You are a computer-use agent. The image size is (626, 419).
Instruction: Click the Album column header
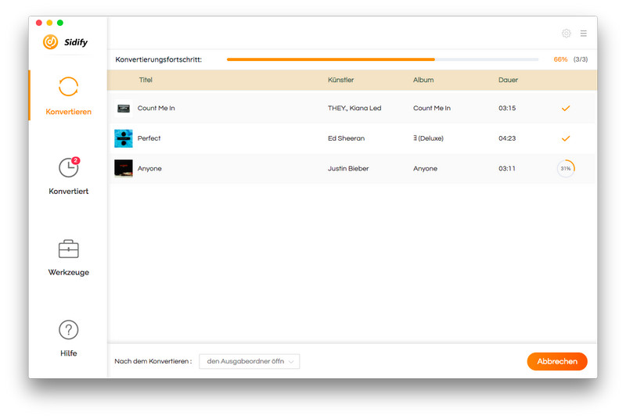tap(423, 80)
